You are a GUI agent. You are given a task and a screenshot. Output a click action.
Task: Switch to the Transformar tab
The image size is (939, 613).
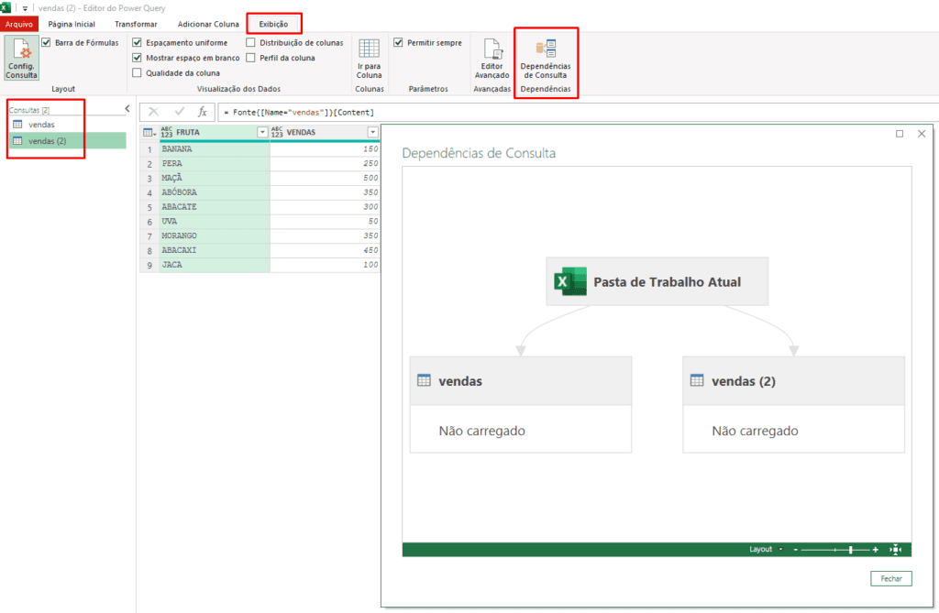point(136,24)
